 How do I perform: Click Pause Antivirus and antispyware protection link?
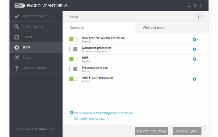103,113
